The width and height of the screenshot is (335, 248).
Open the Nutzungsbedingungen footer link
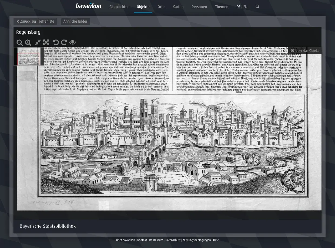point(197,240)
